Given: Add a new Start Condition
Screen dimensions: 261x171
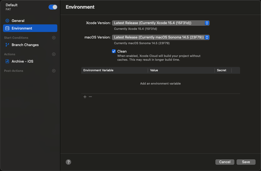Looking at the screenshot, I should point(54,38).
